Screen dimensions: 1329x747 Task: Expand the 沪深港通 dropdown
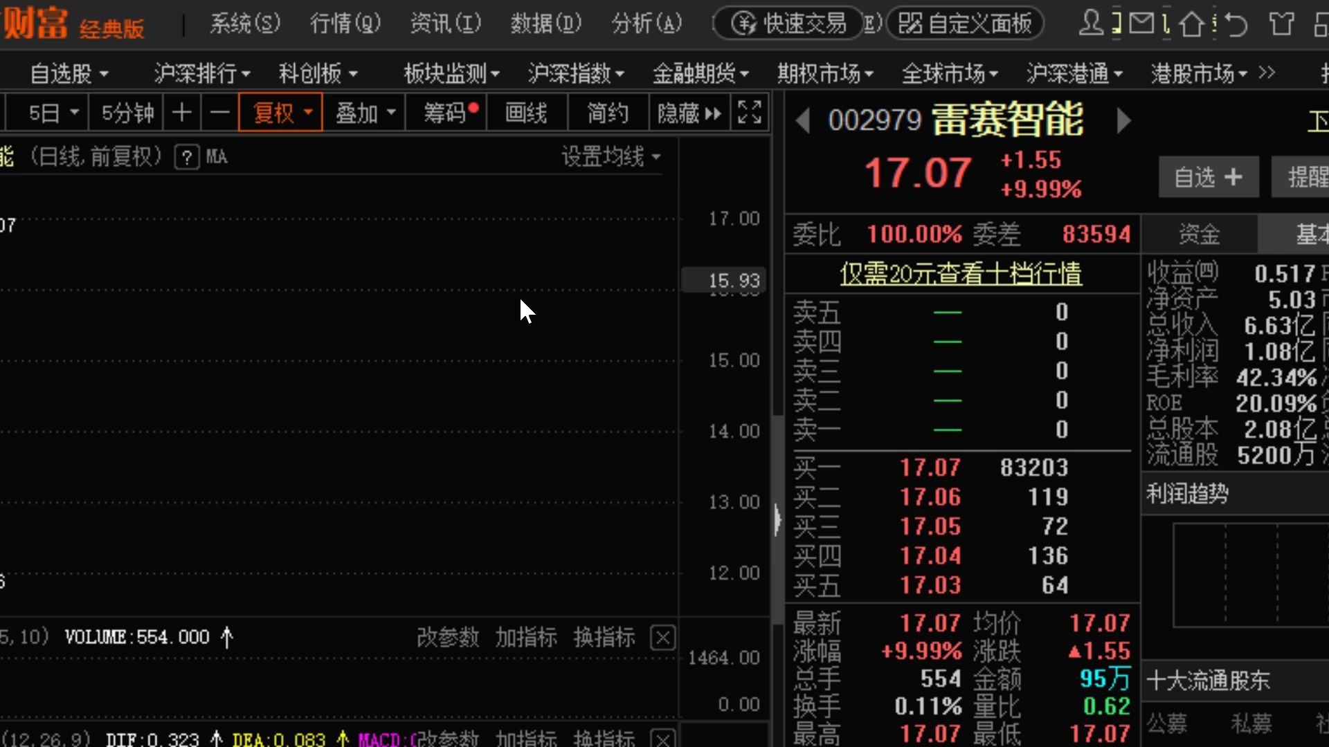(1074, 73)
